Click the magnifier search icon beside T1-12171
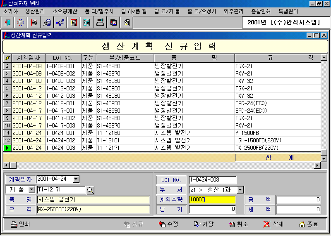Image resolution: width=331 pixels, height=236 pixels. 90,190
